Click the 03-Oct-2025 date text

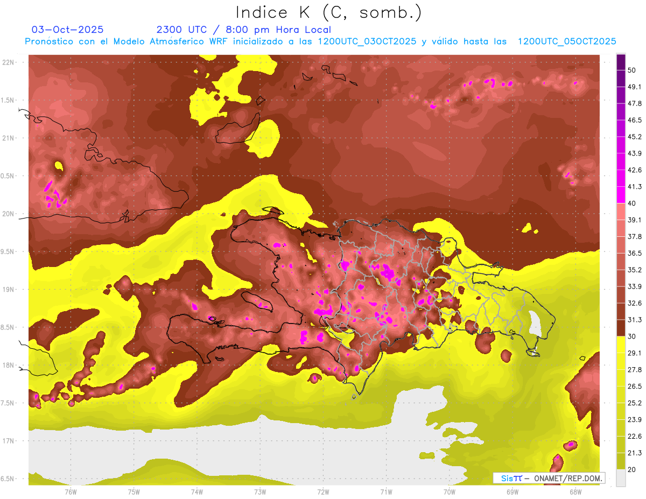(x=68, y=30)
